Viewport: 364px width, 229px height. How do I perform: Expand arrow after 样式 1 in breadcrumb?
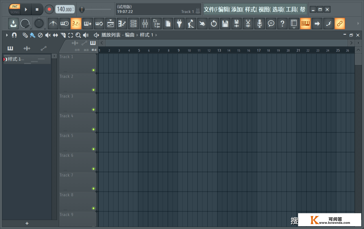click(156, 35)
